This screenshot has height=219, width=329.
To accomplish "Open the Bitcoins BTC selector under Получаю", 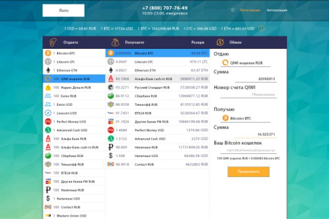I will 245,118.
